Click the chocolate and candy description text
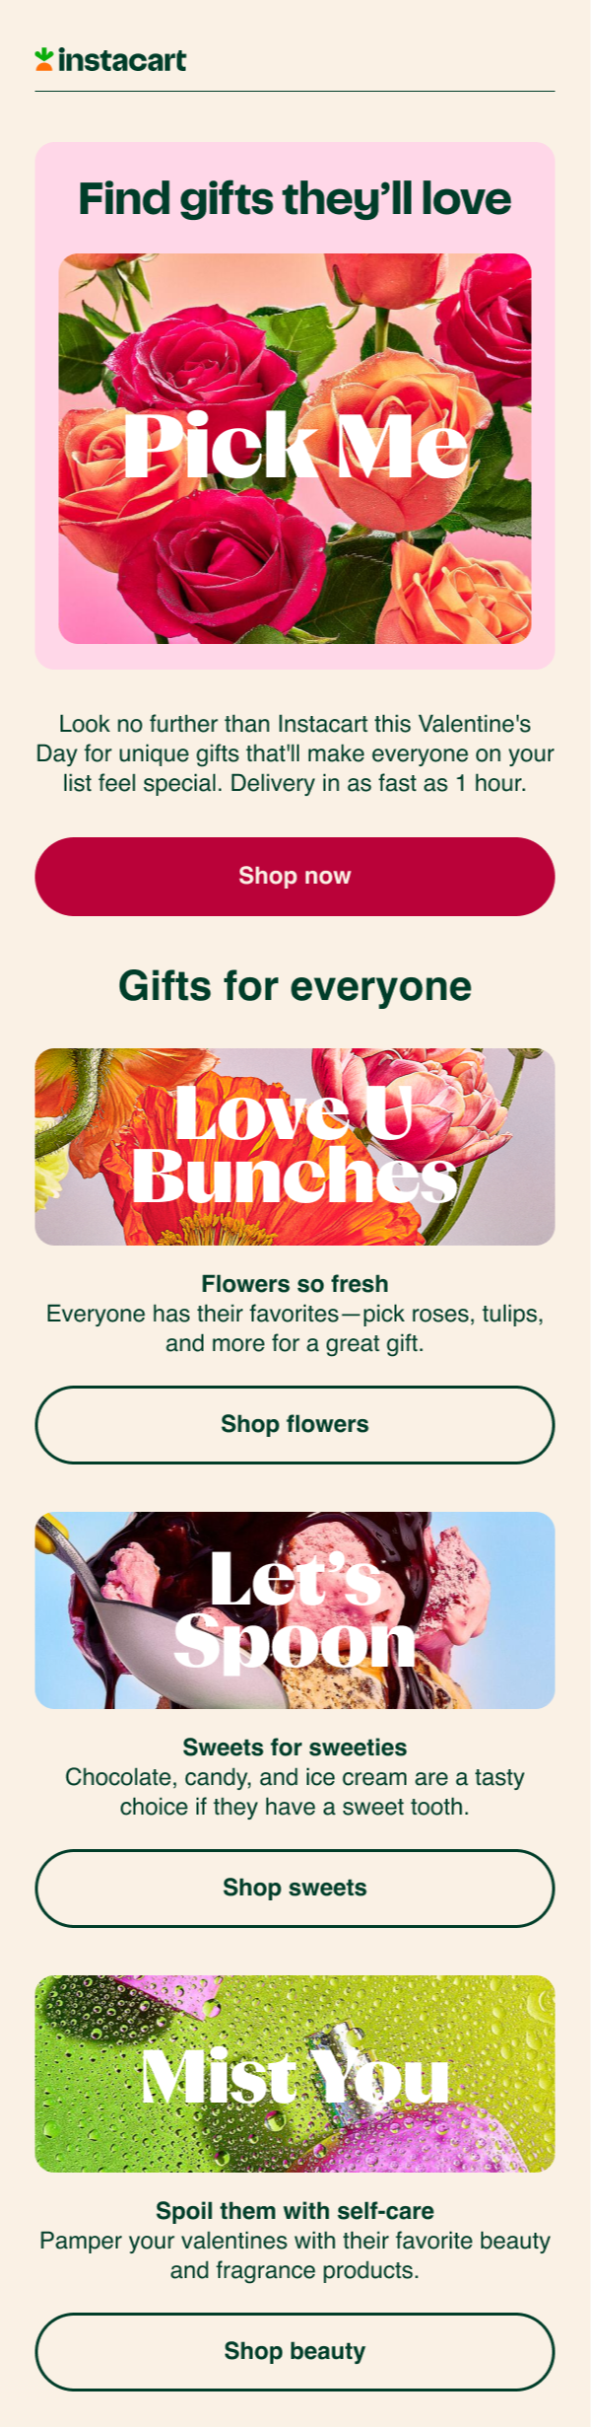Viewport: 591px width, 2427px height. tap(295, 1792)
